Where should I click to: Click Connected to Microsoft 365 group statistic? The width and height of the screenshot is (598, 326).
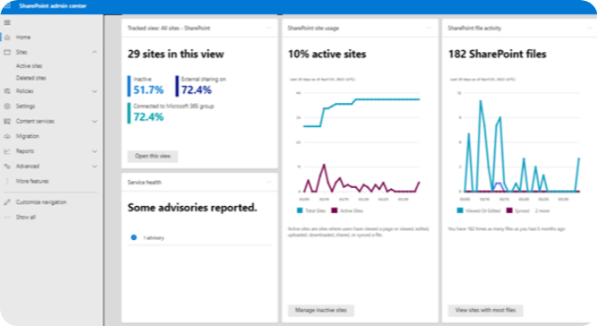click(171, 113)
